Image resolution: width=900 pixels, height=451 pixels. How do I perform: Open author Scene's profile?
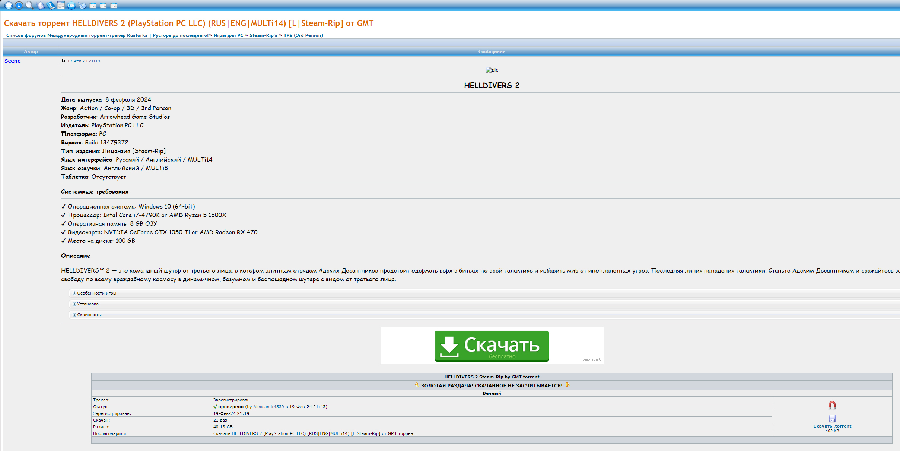pyautogui.click(x=13, y=61)
